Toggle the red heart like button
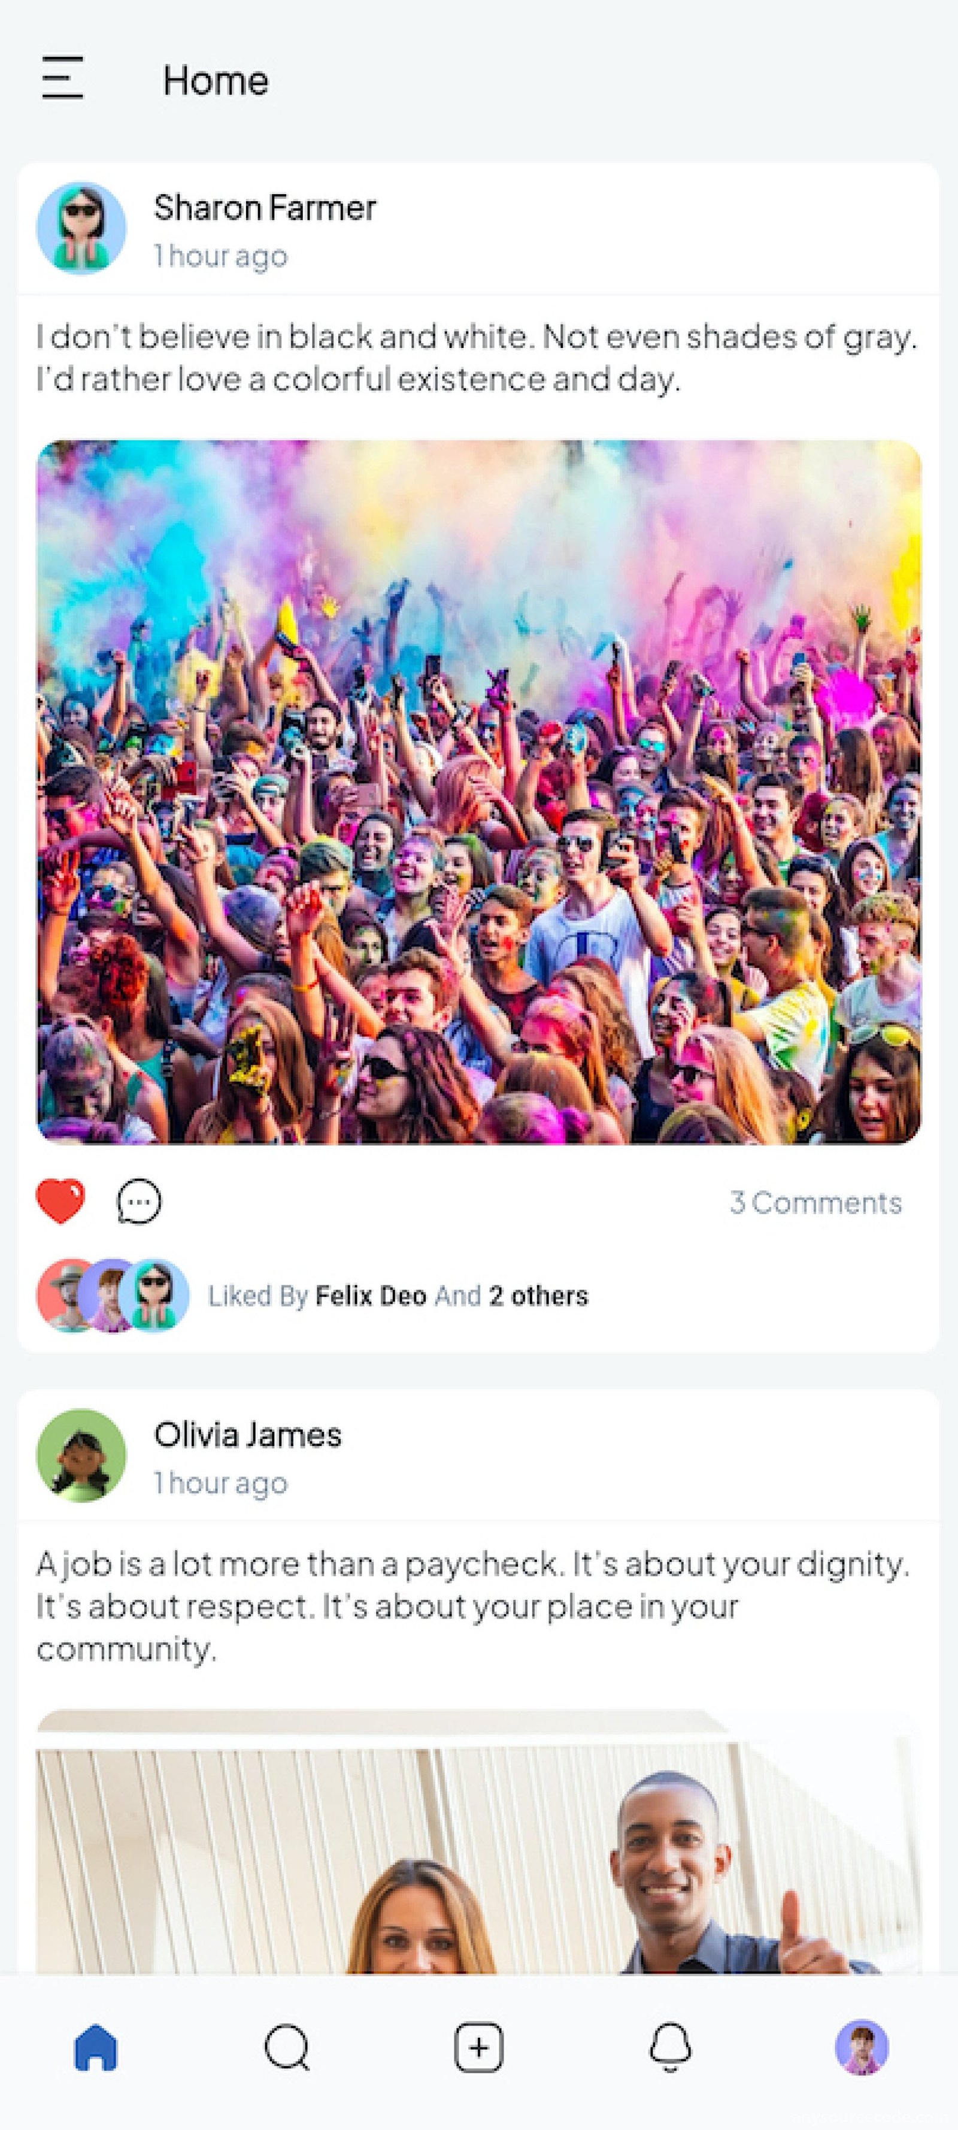 point(60,1200)
